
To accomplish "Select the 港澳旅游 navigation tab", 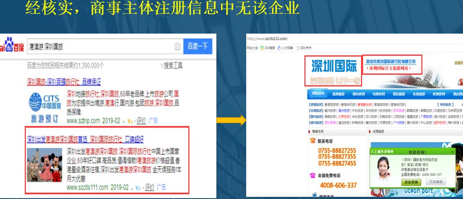I will [338, 94].
